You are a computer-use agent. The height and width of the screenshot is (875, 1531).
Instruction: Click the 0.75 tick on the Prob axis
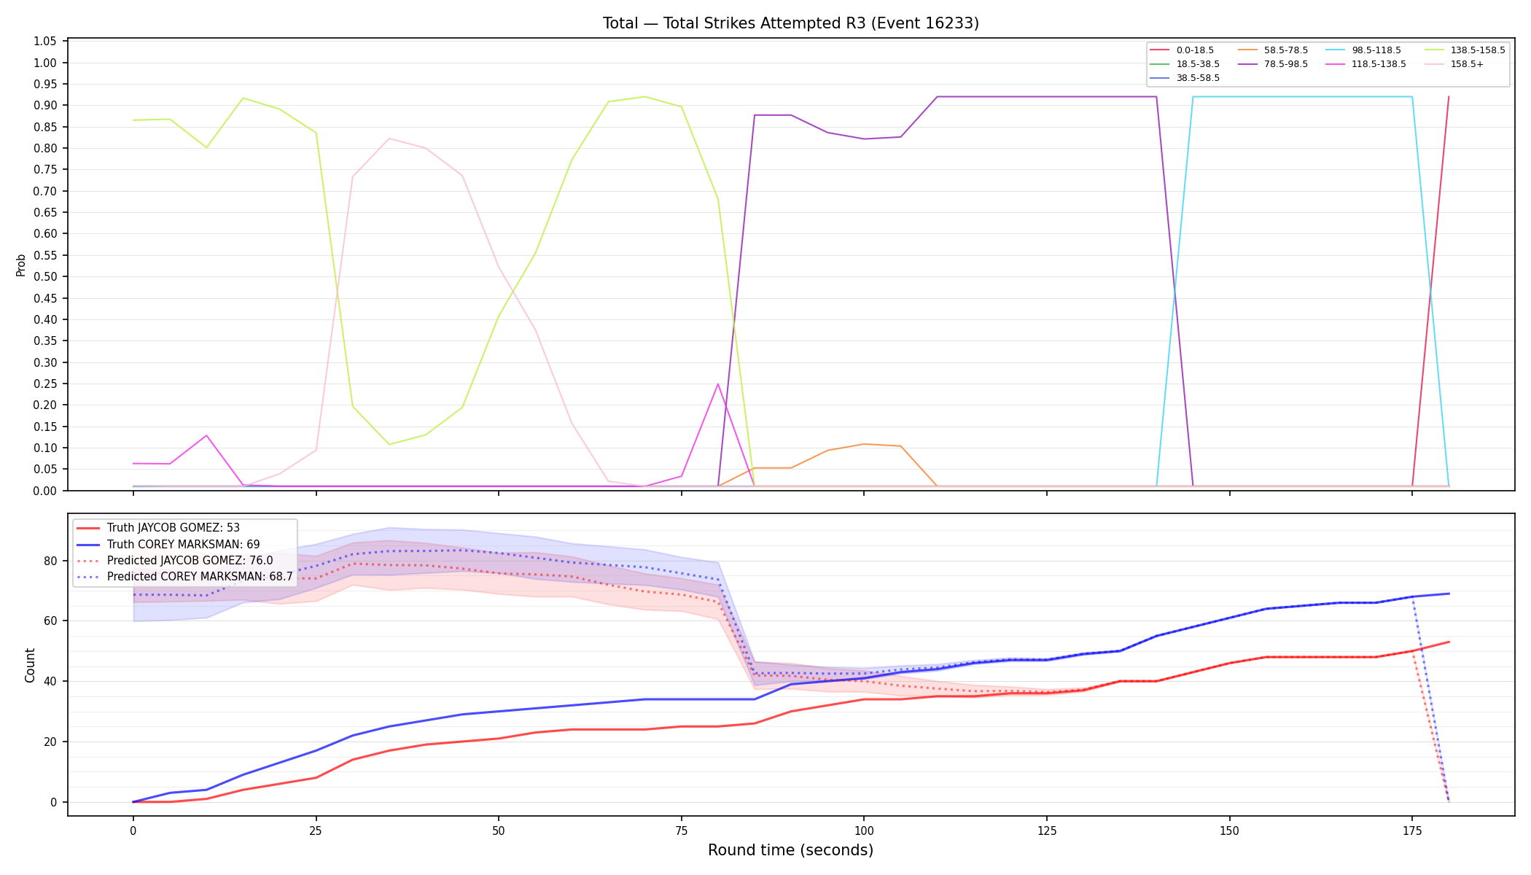click(x=45, y=170)
